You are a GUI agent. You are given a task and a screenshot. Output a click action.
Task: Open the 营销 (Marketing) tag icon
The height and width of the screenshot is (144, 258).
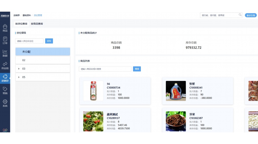tap(5, 90)
